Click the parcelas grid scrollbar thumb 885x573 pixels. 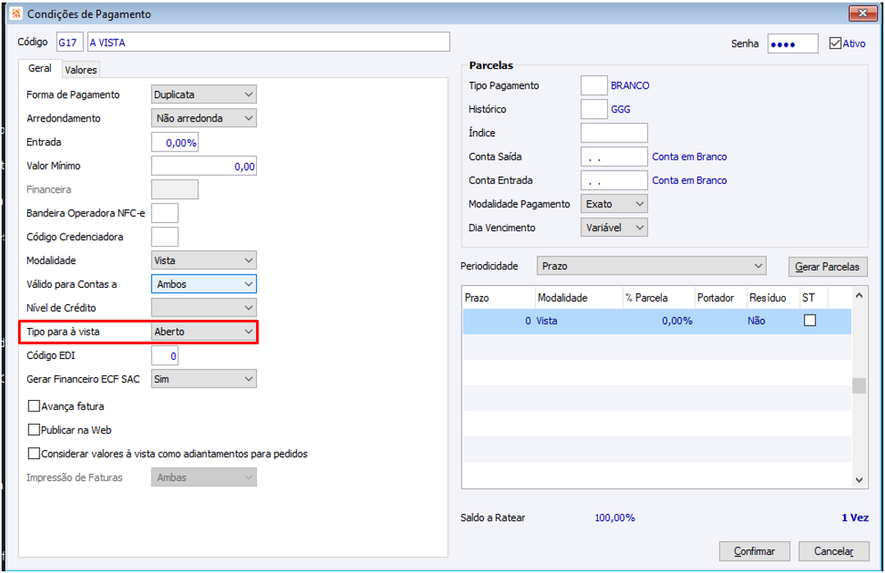coord(859,386)
